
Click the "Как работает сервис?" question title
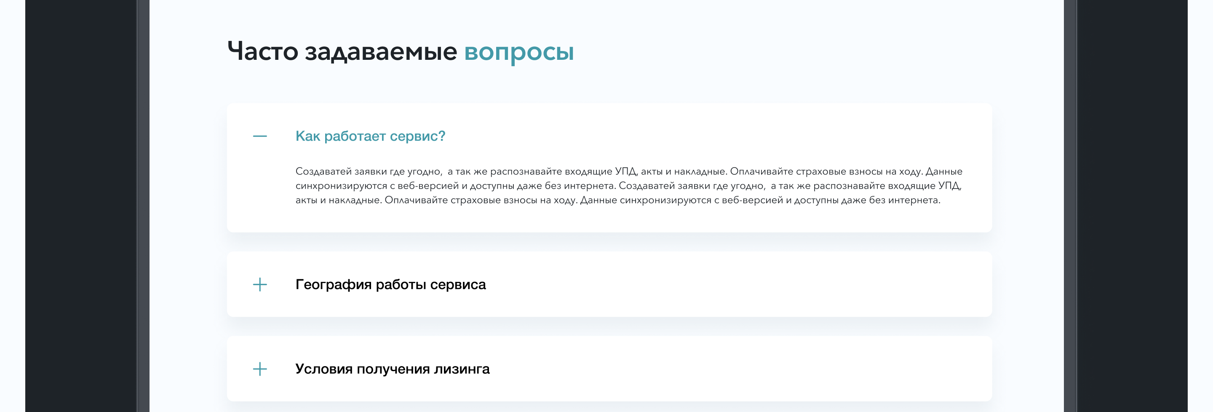click(x=370, y=136)
